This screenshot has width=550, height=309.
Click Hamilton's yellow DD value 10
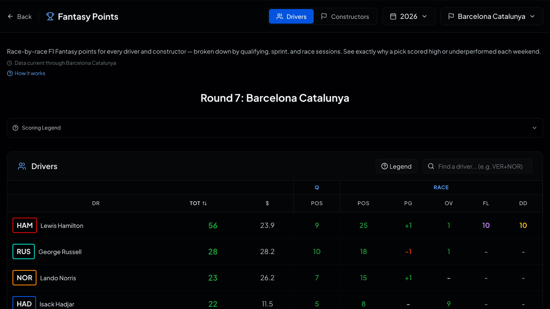click(523, 226)
